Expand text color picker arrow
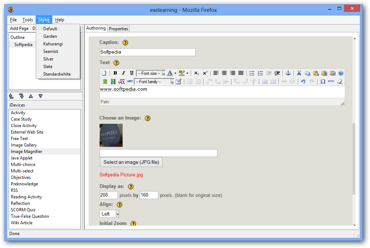 tap(175, 73)
